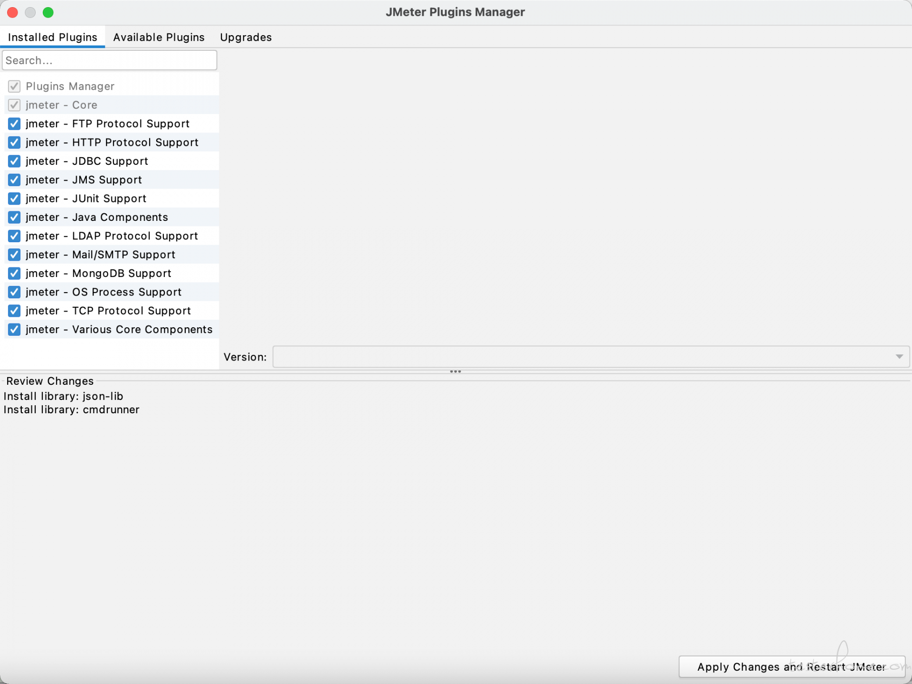Uncheck jmeter - LDAP Protocol Support checkbox
Viewport: 912px width, 684px height.
tap(14, 236)
